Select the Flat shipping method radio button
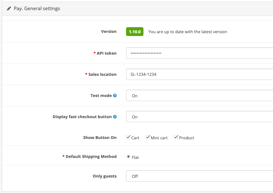The width and height of the screenshot is (273, 193). tap(128, 157)
